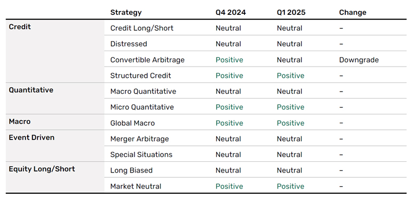Select the Convertible Arbitrage strategy cell

click(x=147, y=60)
